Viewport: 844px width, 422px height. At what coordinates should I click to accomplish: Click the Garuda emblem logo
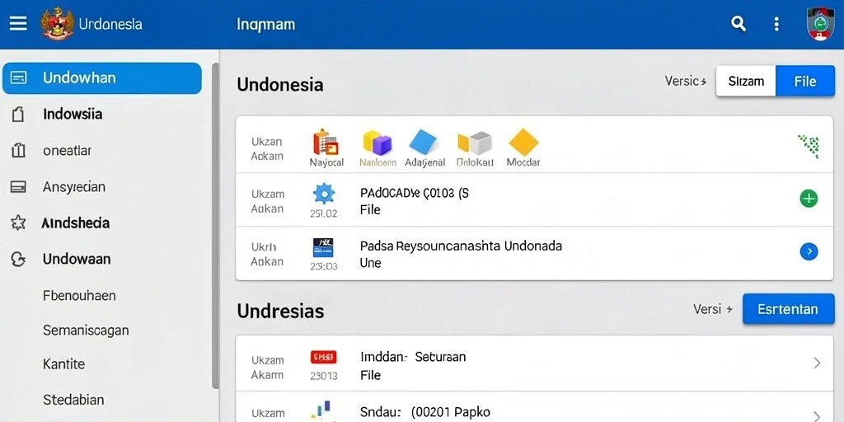coord(57,24)
